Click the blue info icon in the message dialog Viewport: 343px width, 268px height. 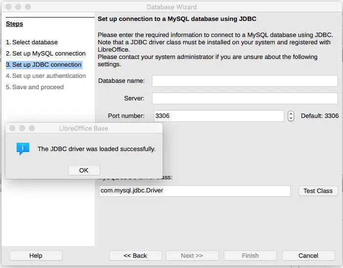tap(23, 149)
